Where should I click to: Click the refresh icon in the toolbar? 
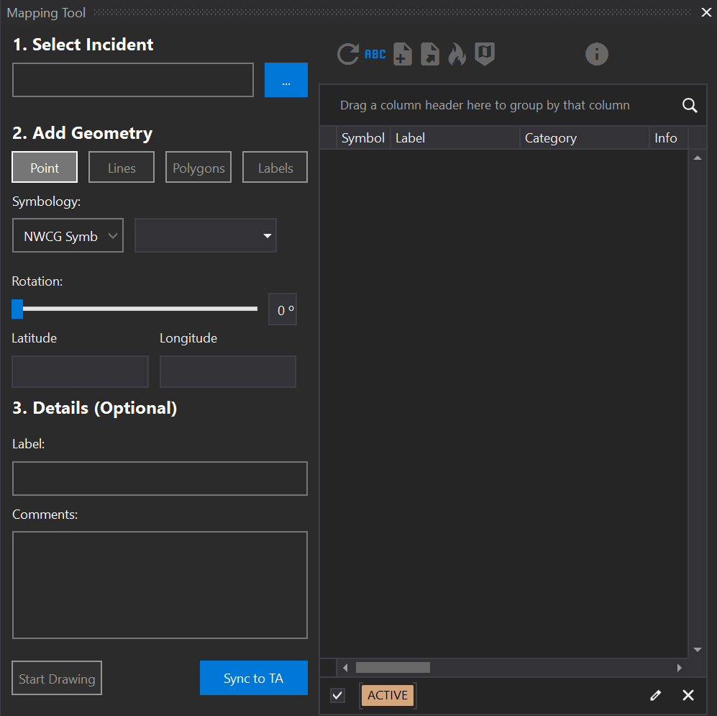click(348, 54)
